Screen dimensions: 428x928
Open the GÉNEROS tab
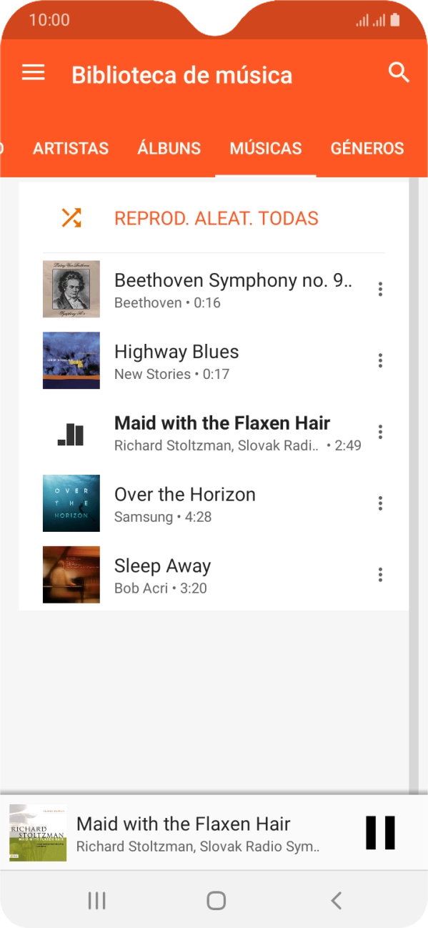pyautogui.click(x=367, y=148)
